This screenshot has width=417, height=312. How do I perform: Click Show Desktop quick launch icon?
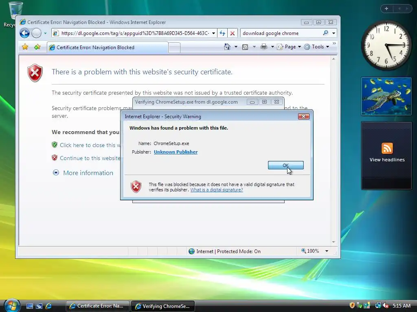pos(29,306)
